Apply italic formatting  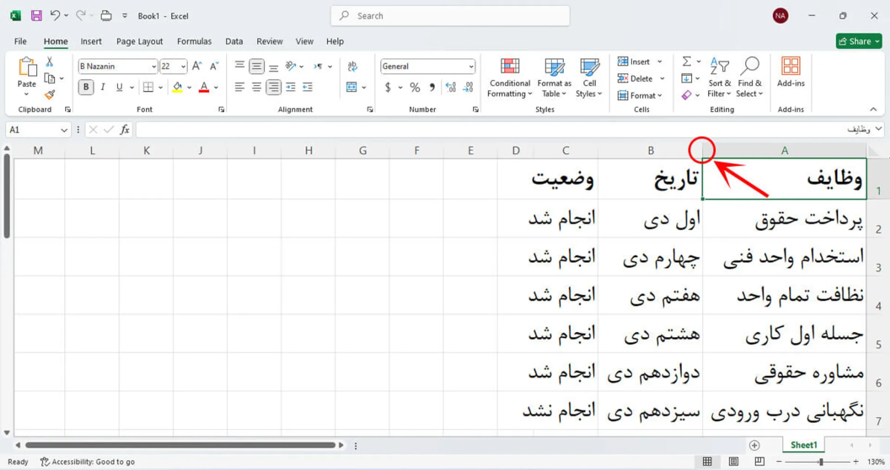[102, 87]
